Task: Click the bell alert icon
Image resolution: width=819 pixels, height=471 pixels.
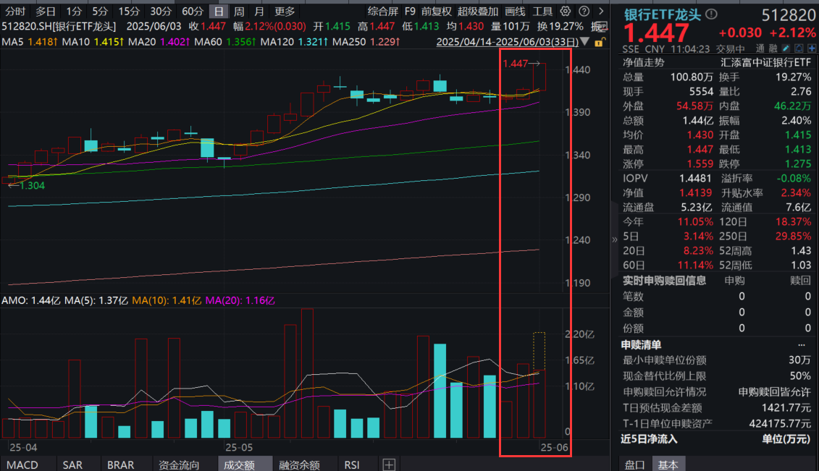Action: (799, 48)
